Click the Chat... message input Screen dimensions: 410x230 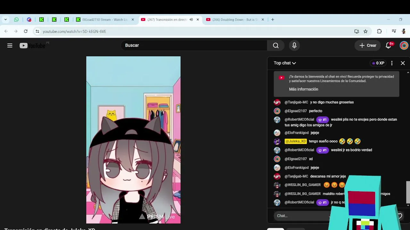pos(301,216)
